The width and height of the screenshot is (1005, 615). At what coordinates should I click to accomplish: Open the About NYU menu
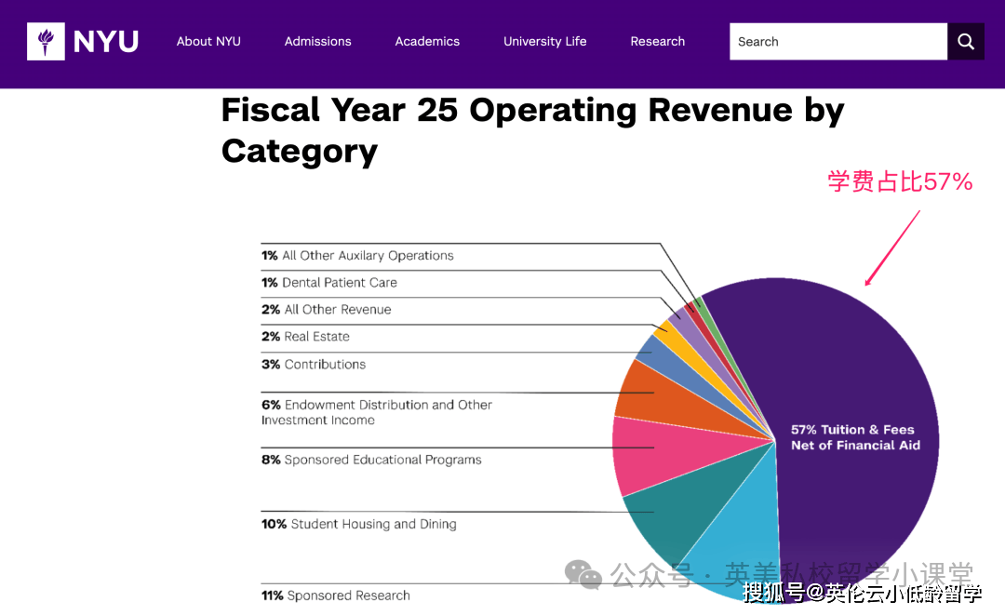click(x=208, y=42)
